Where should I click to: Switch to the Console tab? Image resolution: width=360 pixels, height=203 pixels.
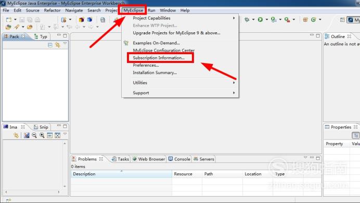coord(179,159)
